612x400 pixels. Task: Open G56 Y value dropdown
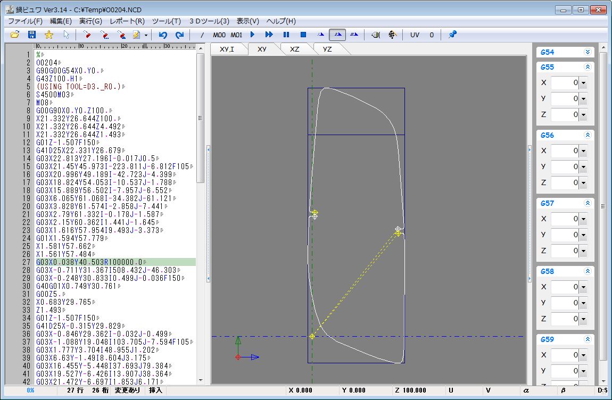[x=583, y=166]
